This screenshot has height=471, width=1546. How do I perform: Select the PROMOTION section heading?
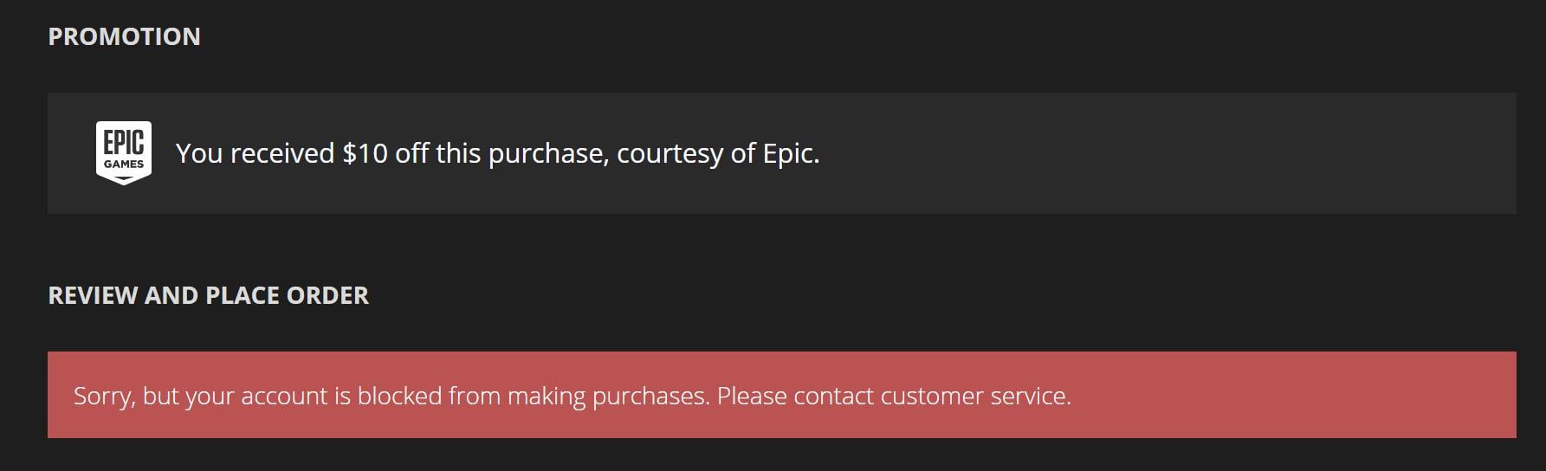[124, 36]
